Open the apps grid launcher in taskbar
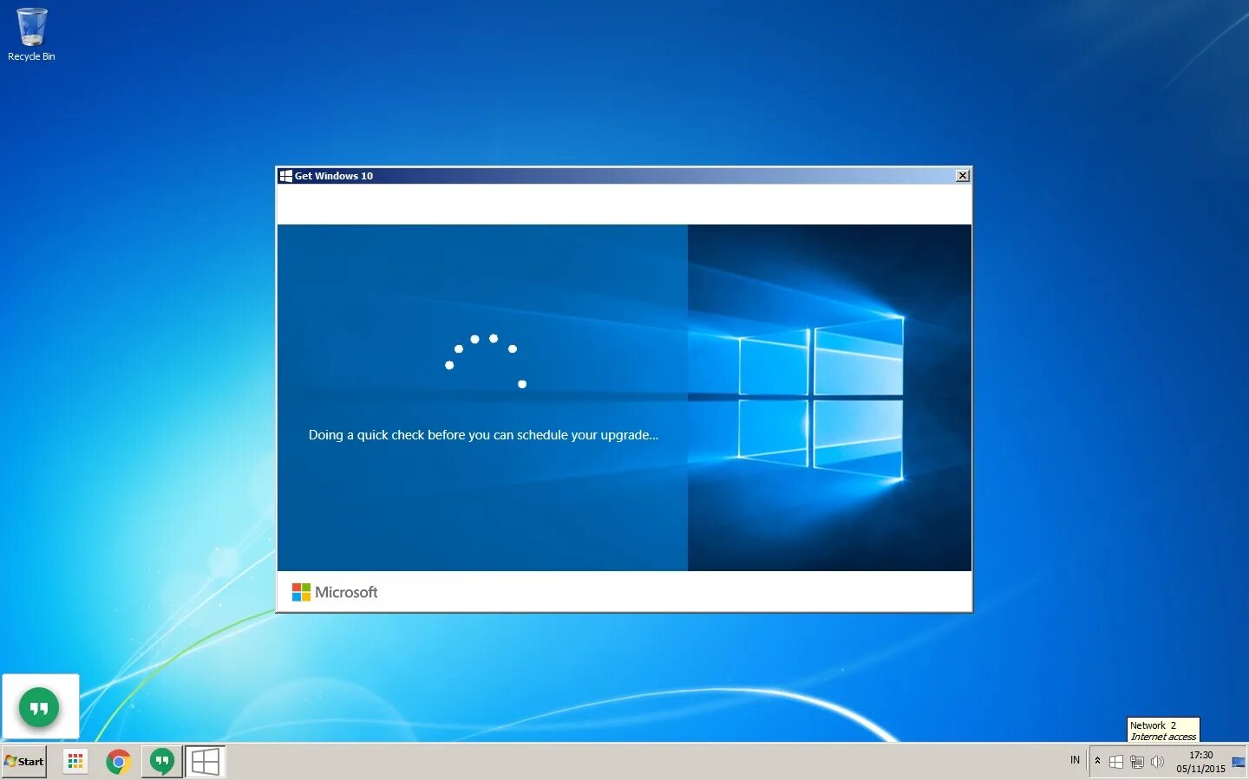Image resolution: width=1249 pixels, height=780 pixels. pos(75,762)
